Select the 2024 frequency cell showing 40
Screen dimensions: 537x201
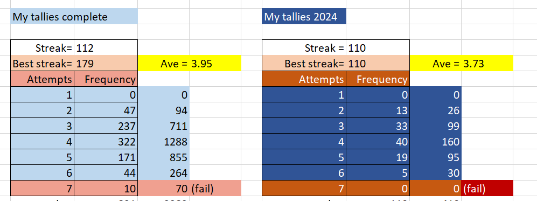(x=378, y=141)
